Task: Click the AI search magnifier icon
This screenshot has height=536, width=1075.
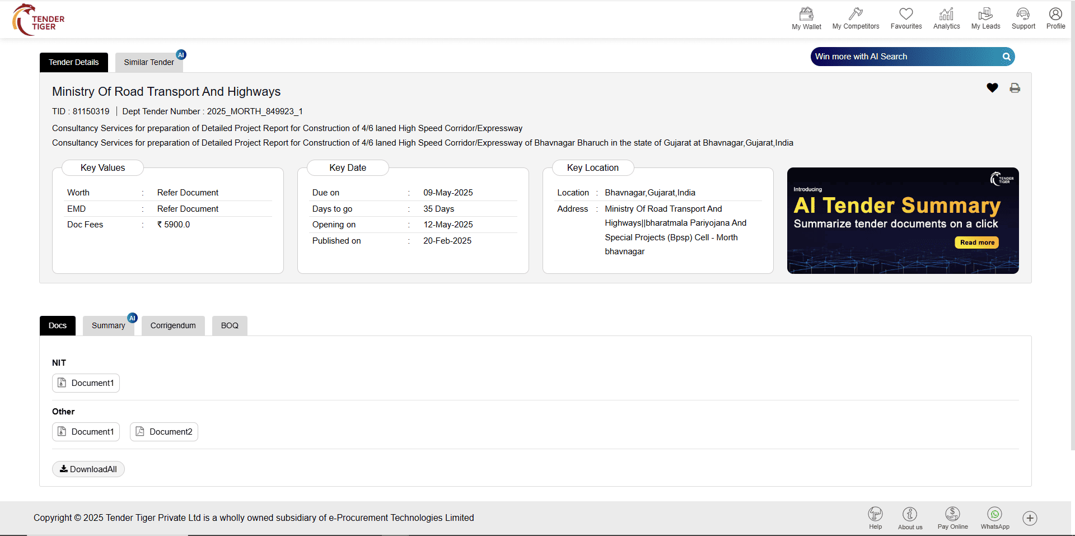Action: point(1006,57)
